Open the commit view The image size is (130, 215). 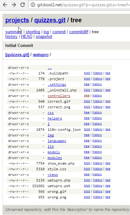[x=59, y=32]
